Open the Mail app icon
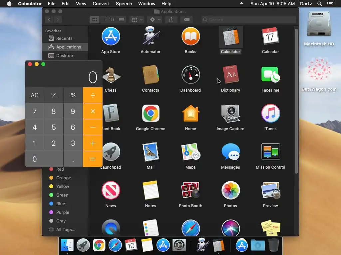341x255 pixels. tap(151, 152)
